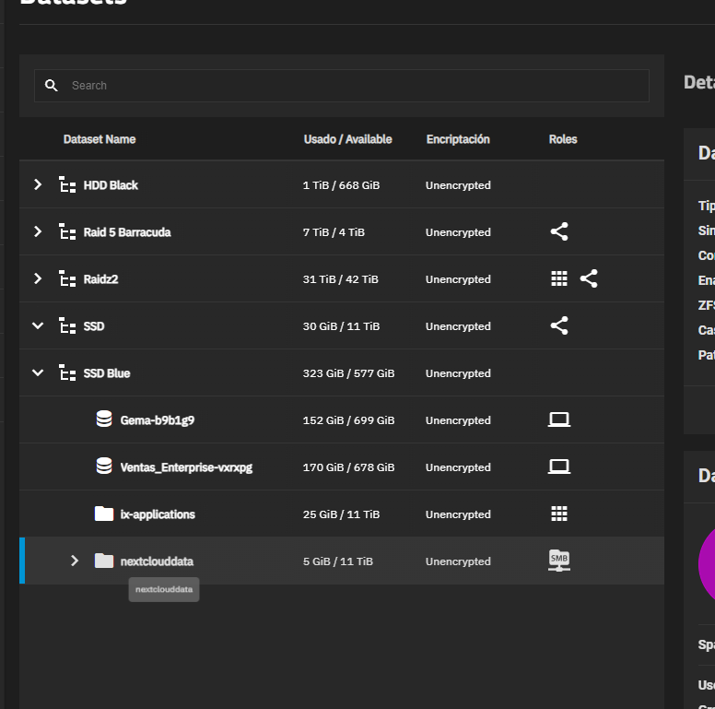The height and width of the screenshot is (709, 715).
Task: Click Raid 5 Barracuda pool tree icon
Action: coord(67,231)
